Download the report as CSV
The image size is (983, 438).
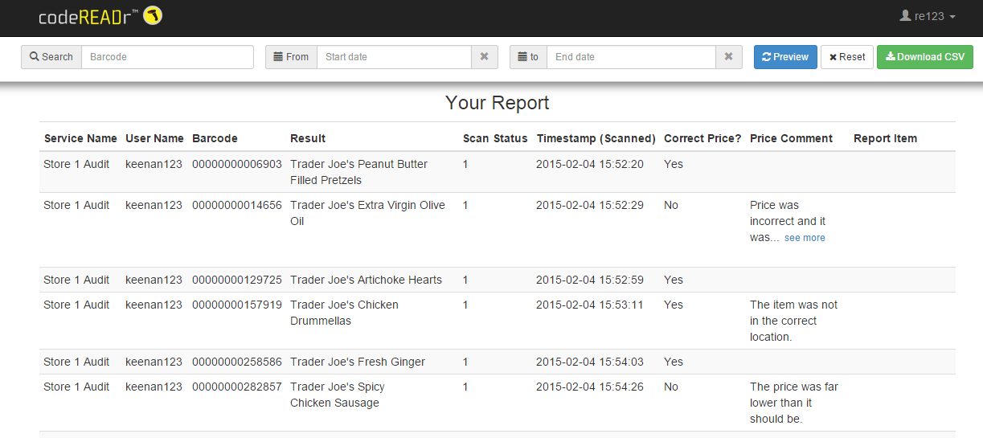[x=925, y=57]
